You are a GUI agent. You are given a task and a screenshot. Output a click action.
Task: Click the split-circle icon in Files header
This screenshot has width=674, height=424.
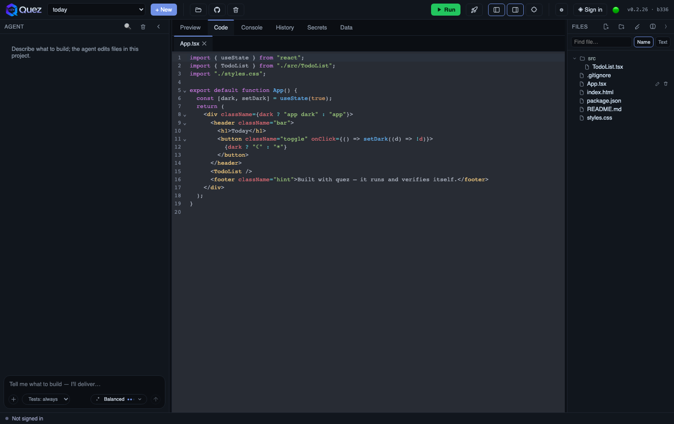pyautogui.click(x=653, y=27)
